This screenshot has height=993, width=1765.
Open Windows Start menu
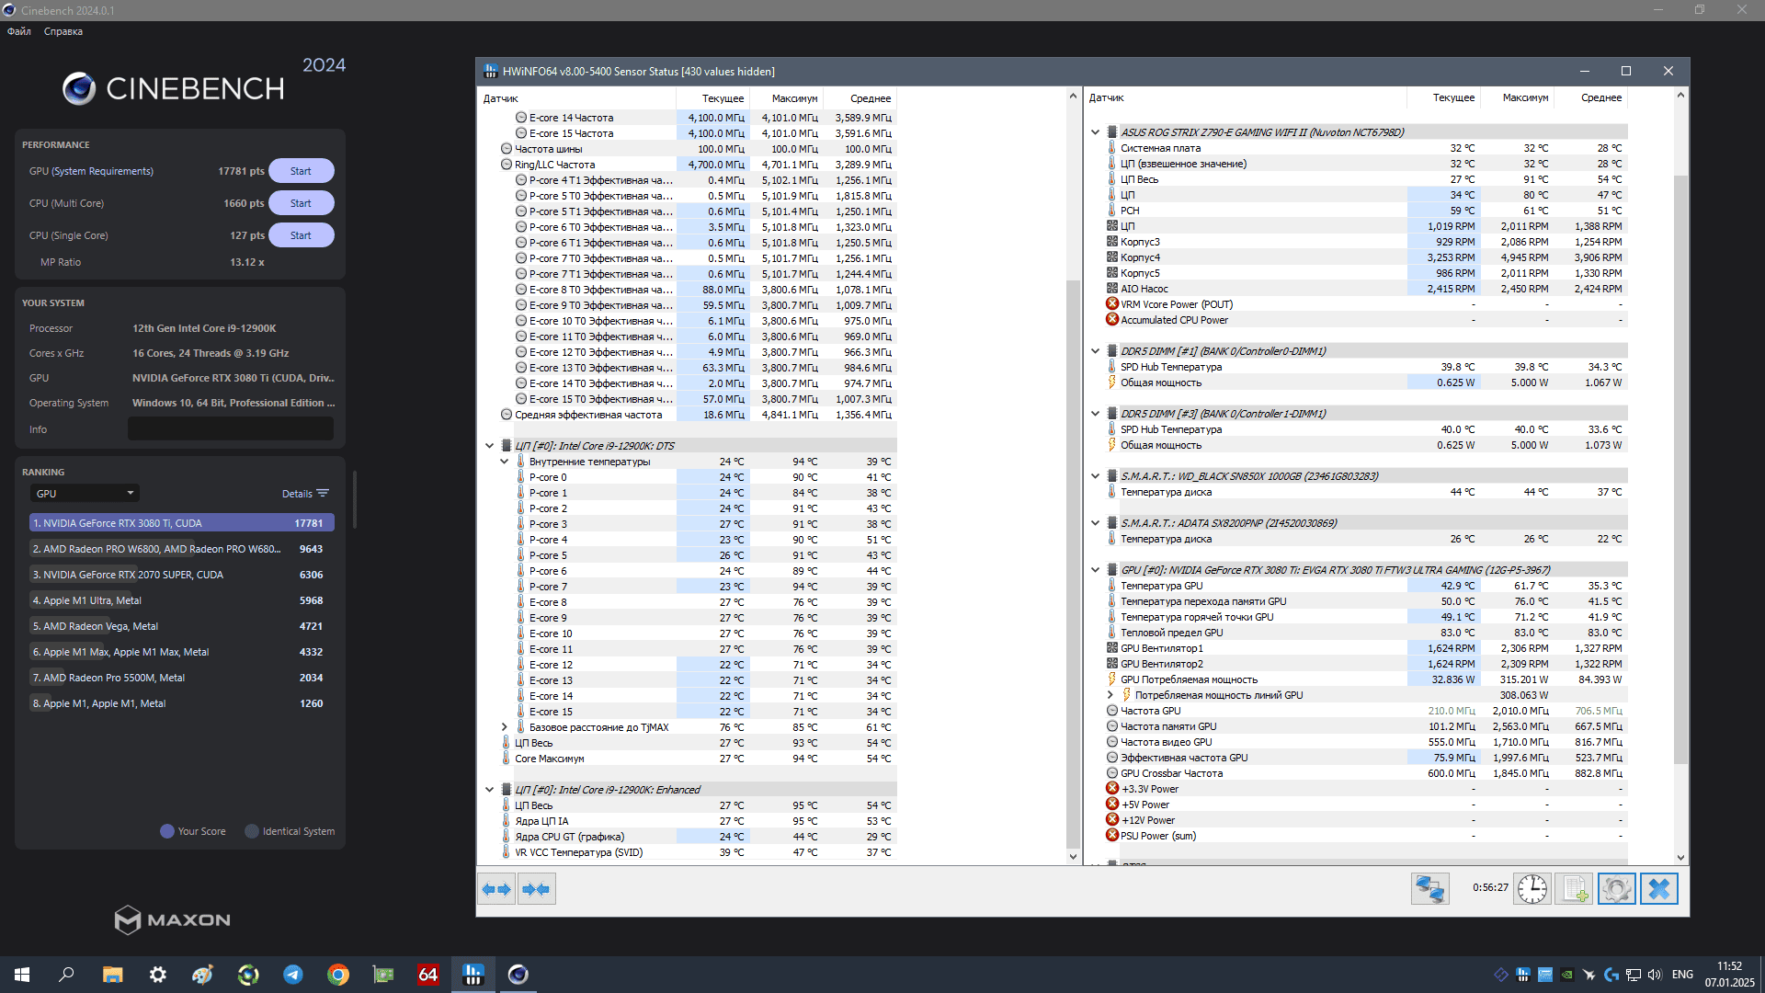[x=22, y=975]
